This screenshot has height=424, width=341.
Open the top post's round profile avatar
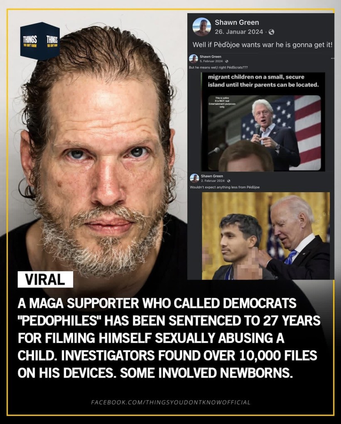coord(201,27)
